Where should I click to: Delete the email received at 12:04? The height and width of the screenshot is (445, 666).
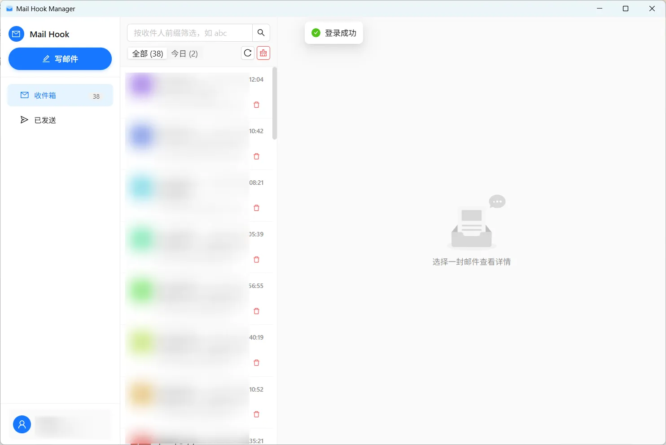tap(257, 105)
